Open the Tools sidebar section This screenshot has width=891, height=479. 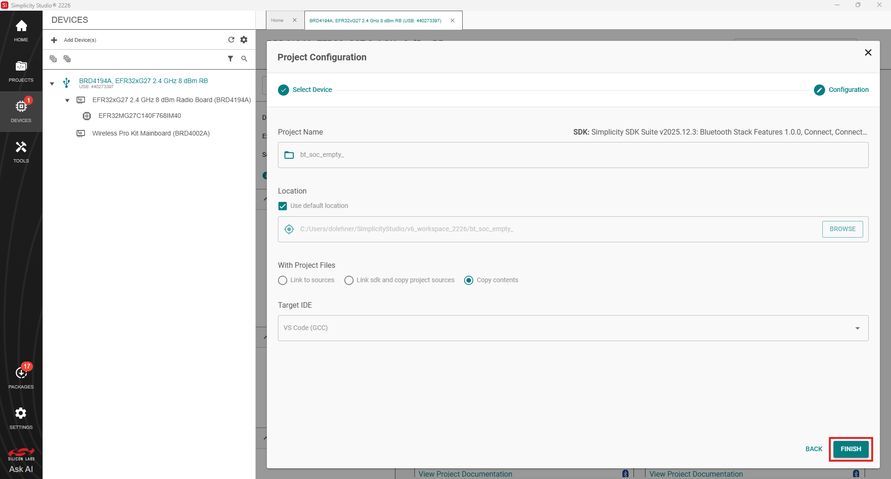click(x=21, y=152)
